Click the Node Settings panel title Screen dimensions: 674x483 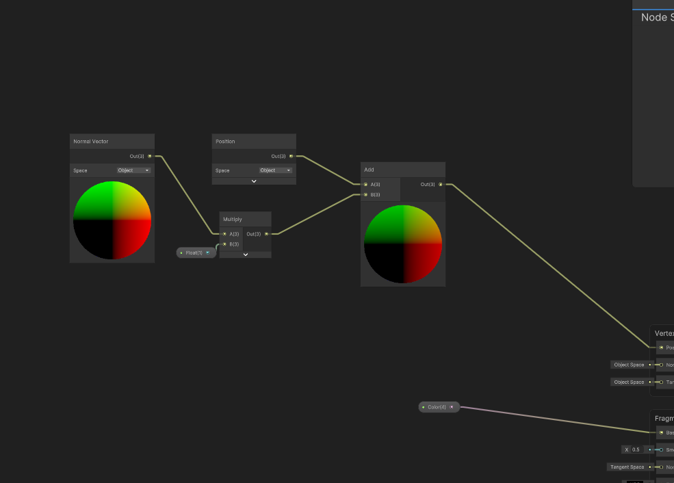click(658, 17)
